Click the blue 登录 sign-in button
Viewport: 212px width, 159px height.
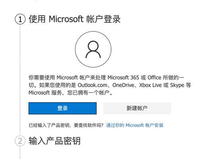tap(62, 108)
